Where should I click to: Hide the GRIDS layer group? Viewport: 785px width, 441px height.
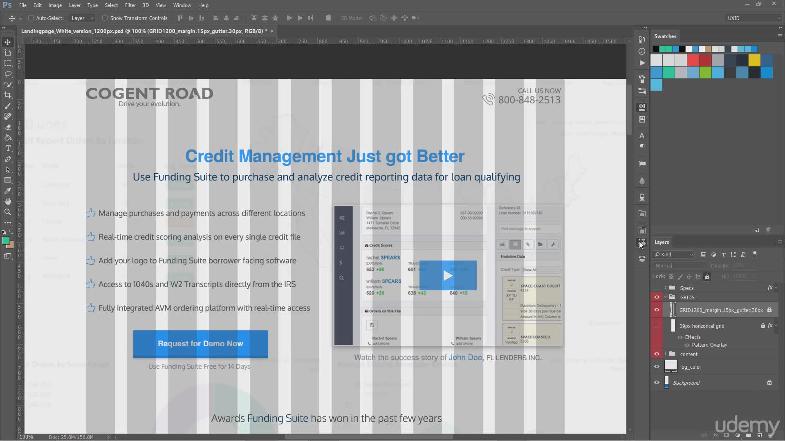coord(657,297)
